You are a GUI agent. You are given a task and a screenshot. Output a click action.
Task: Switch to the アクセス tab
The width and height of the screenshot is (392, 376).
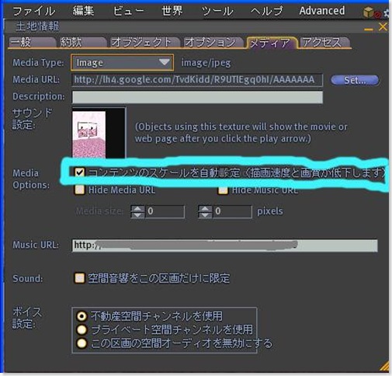coord(324,43)
